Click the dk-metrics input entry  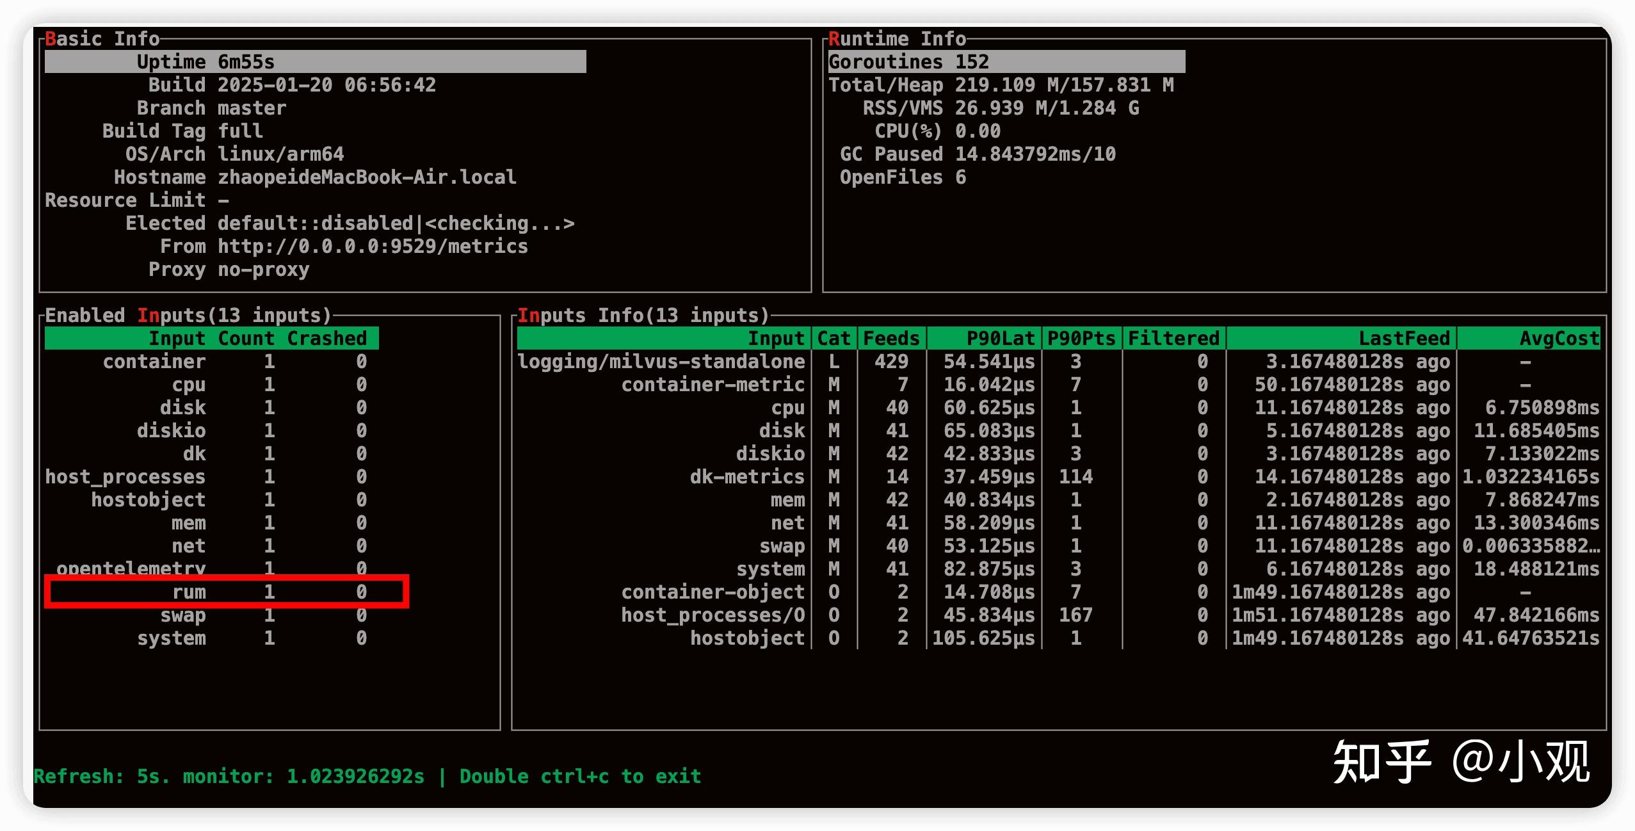pos(746,477)
